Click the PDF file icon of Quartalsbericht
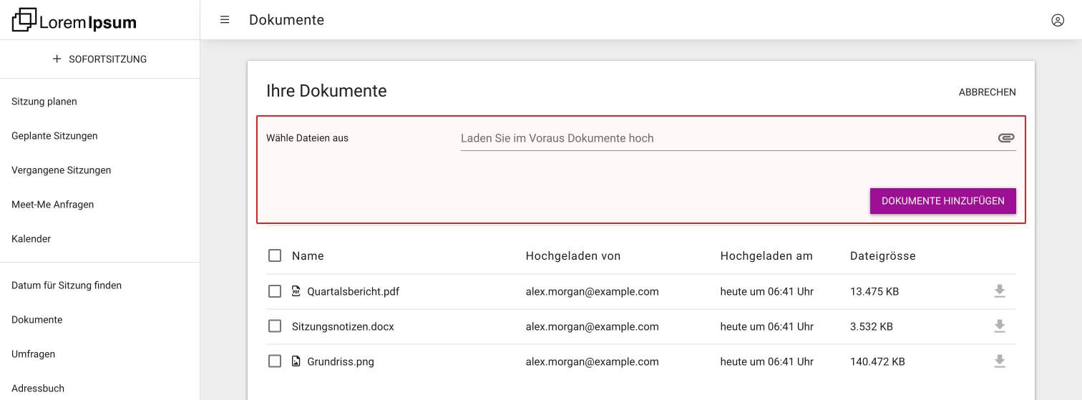The image size is (1082, 400). click(x=296, y=291)
